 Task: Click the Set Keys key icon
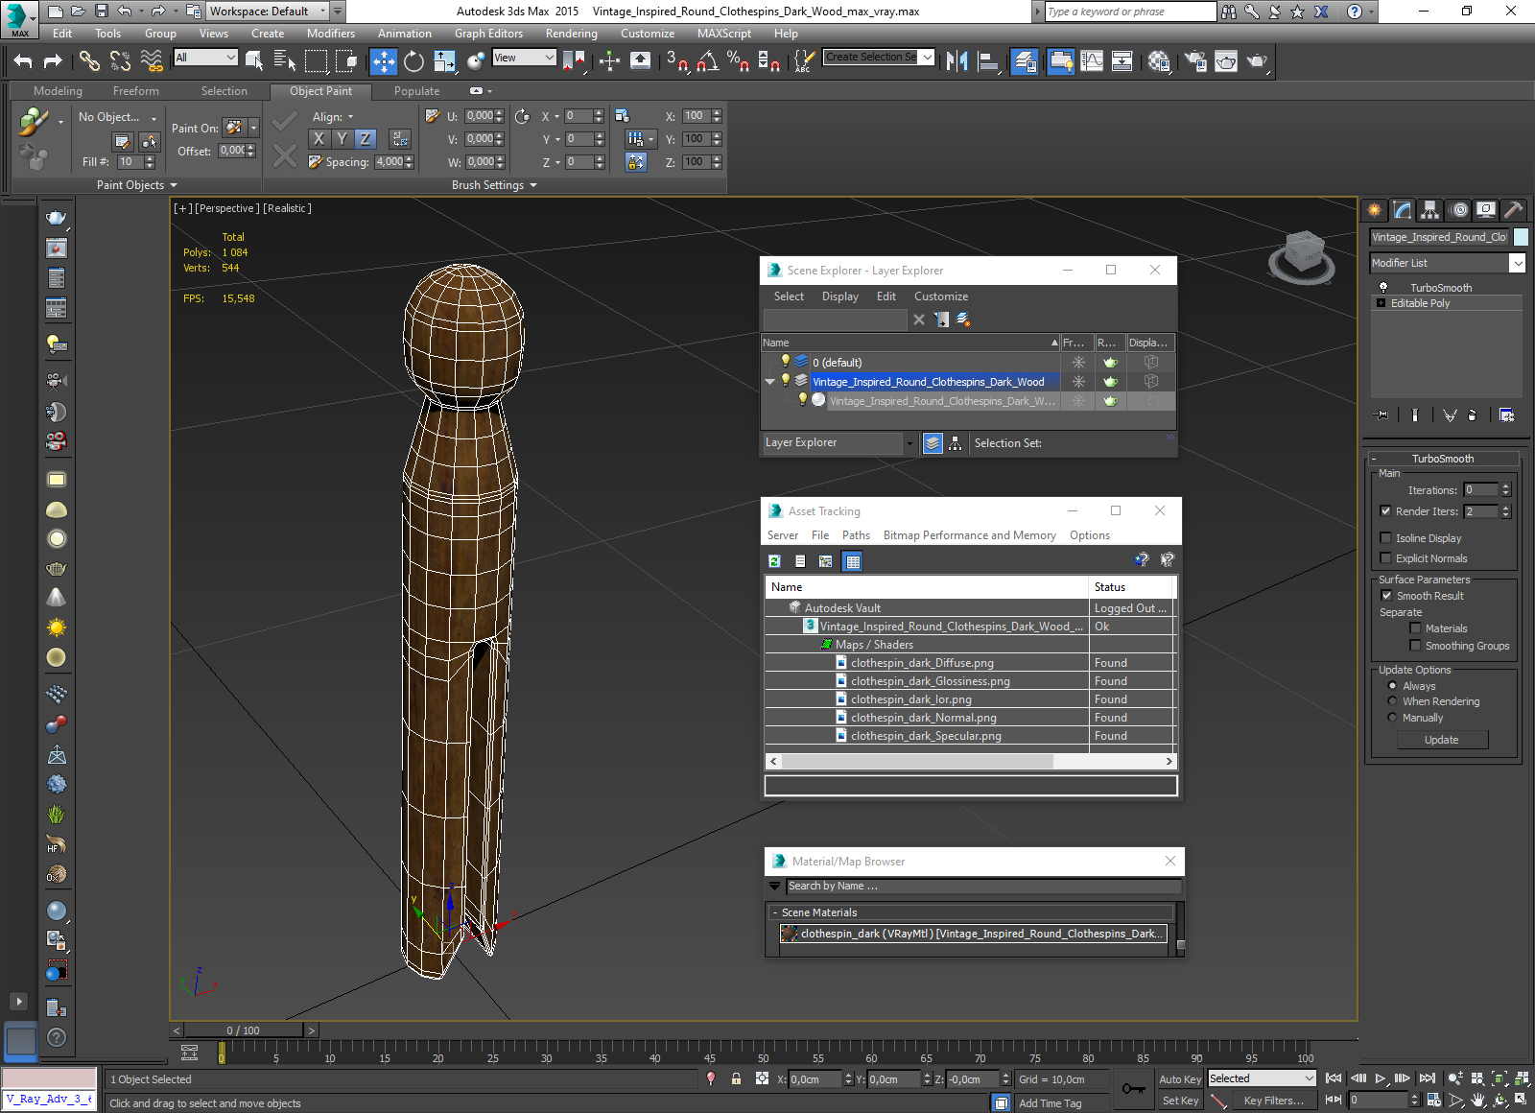[1133, 1089]
